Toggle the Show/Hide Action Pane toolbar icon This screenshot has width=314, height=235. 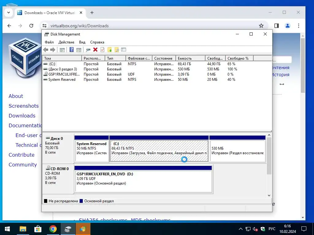[79, 50]
